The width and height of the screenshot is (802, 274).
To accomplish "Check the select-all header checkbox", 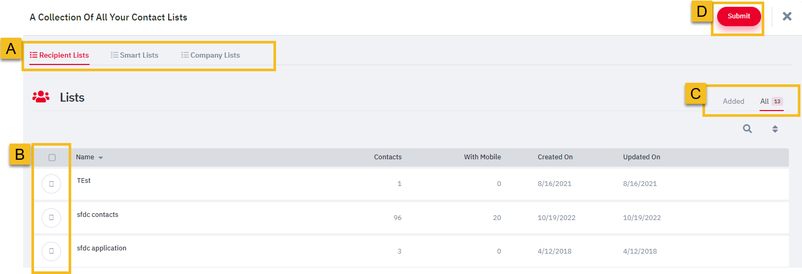I will coord(52,157).
